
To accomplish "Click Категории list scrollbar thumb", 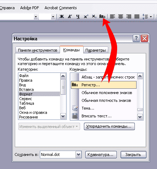I will [63, 87].
